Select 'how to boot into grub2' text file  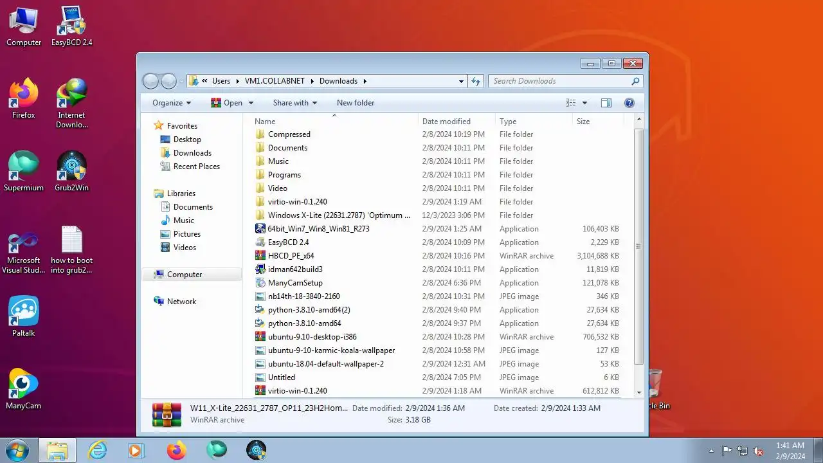pyautogui.click(x=71, y=250)
